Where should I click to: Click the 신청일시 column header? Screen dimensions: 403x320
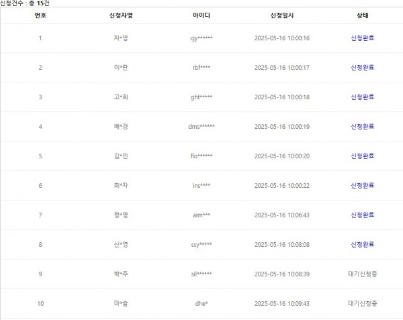click(x=282, y=15)
